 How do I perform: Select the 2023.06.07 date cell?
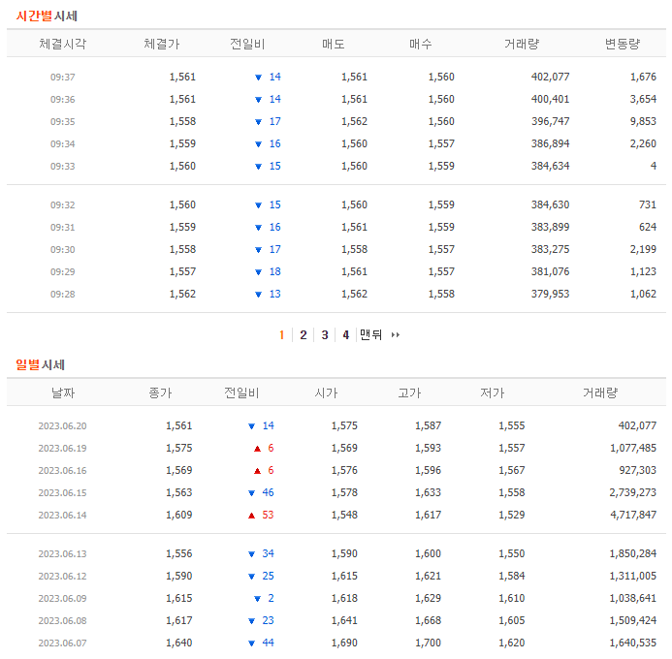point(63,643)
